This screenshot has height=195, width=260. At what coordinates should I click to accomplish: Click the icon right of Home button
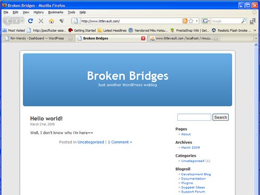(x=61, y=21)
